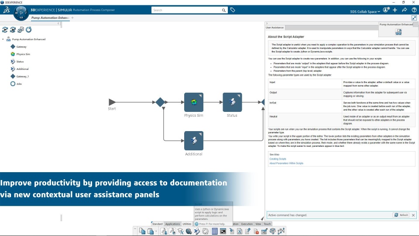Viewport: 419px width, 236px height.
Task: Switch to the Applications toolbar tab
Action: [x=172, y=224]
